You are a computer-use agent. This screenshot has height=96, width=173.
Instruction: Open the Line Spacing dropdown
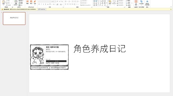tap(78, 1)
